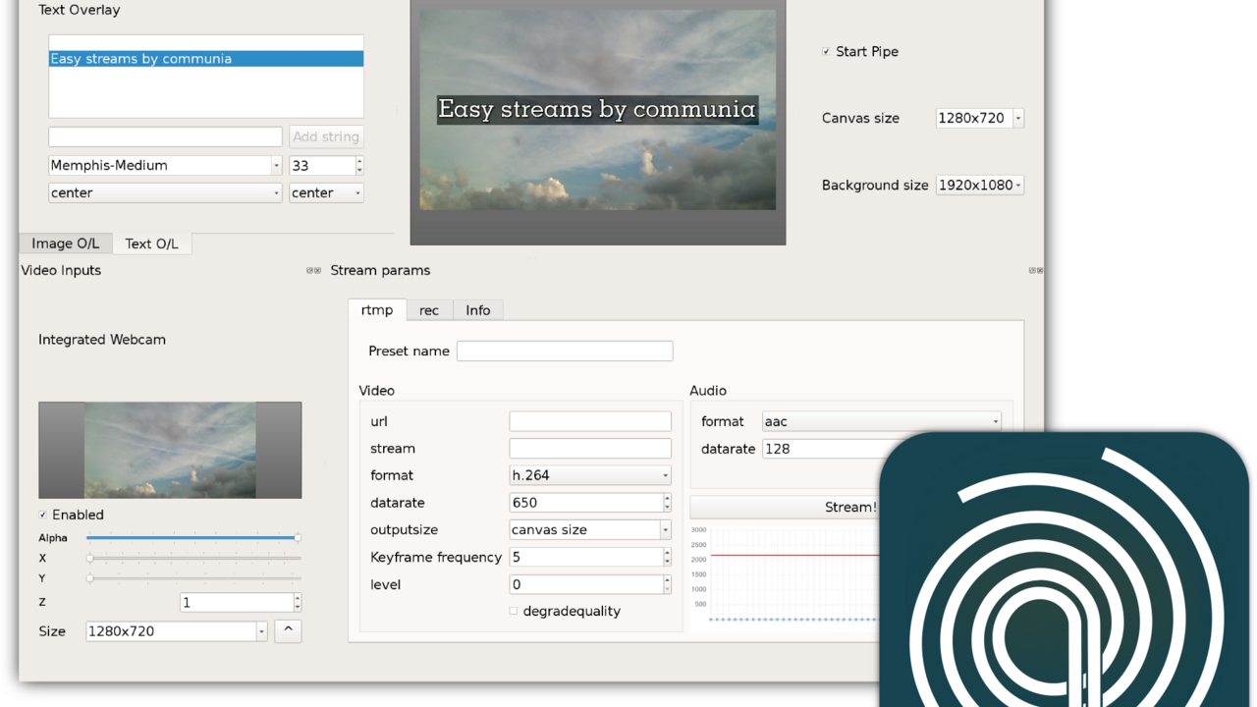Open the outputsize canvas size dropdown
Viewport: 1257px width, 707px height.
coord(590,529)
